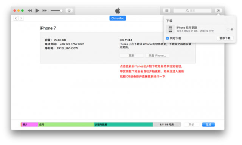This screenshot has height=145, width=242.
Task: Click the 5.11 GB 可用 storage segment
Action: [167, 125]
